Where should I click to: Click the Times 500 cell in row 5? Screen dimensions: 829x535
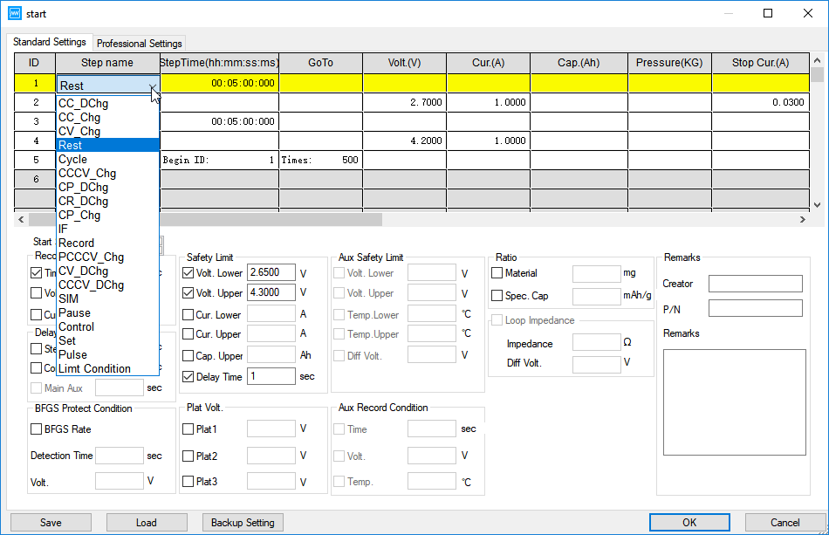tap(320, 161)
